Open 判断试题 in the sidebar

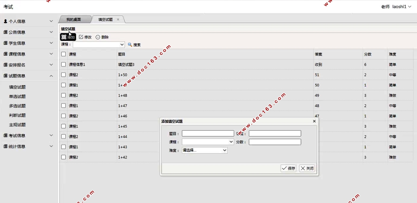pos(17,115)
